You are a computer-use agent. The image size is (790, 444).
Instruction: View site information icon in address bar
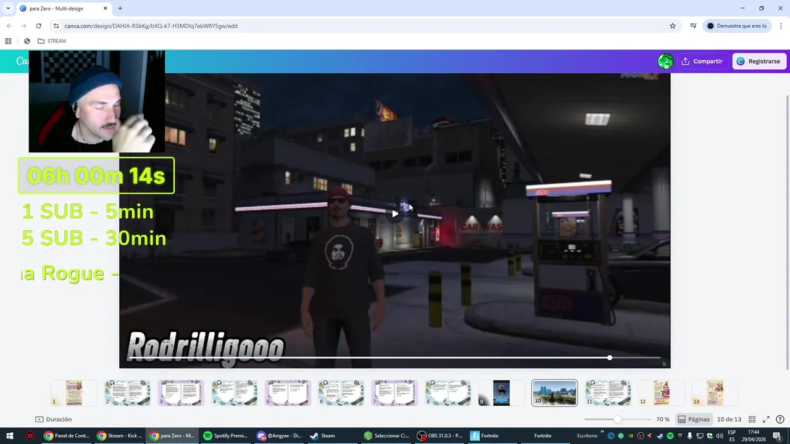point(56,26)
